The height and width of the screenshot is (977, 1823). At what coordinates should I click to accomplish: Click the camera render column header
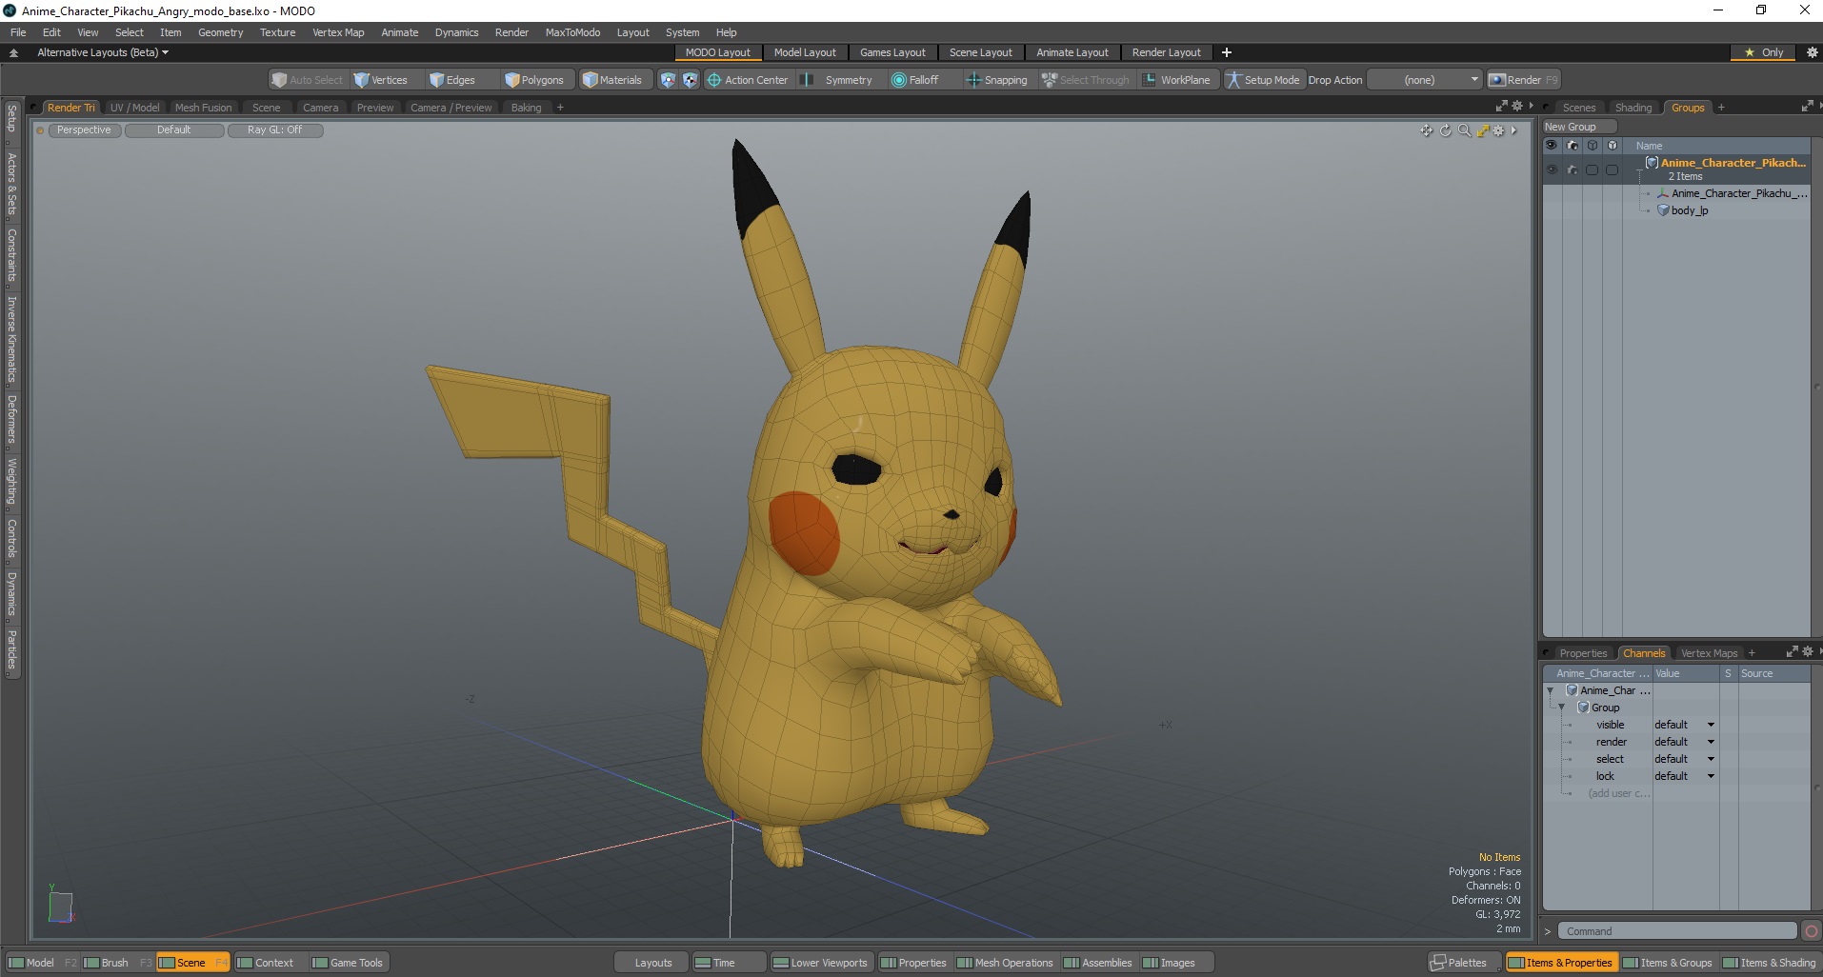point(1573,146)
